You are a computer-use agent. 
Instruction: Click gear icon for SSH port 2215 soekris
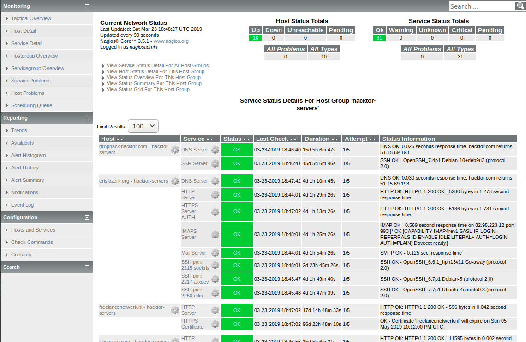click(x=215, y=265)
